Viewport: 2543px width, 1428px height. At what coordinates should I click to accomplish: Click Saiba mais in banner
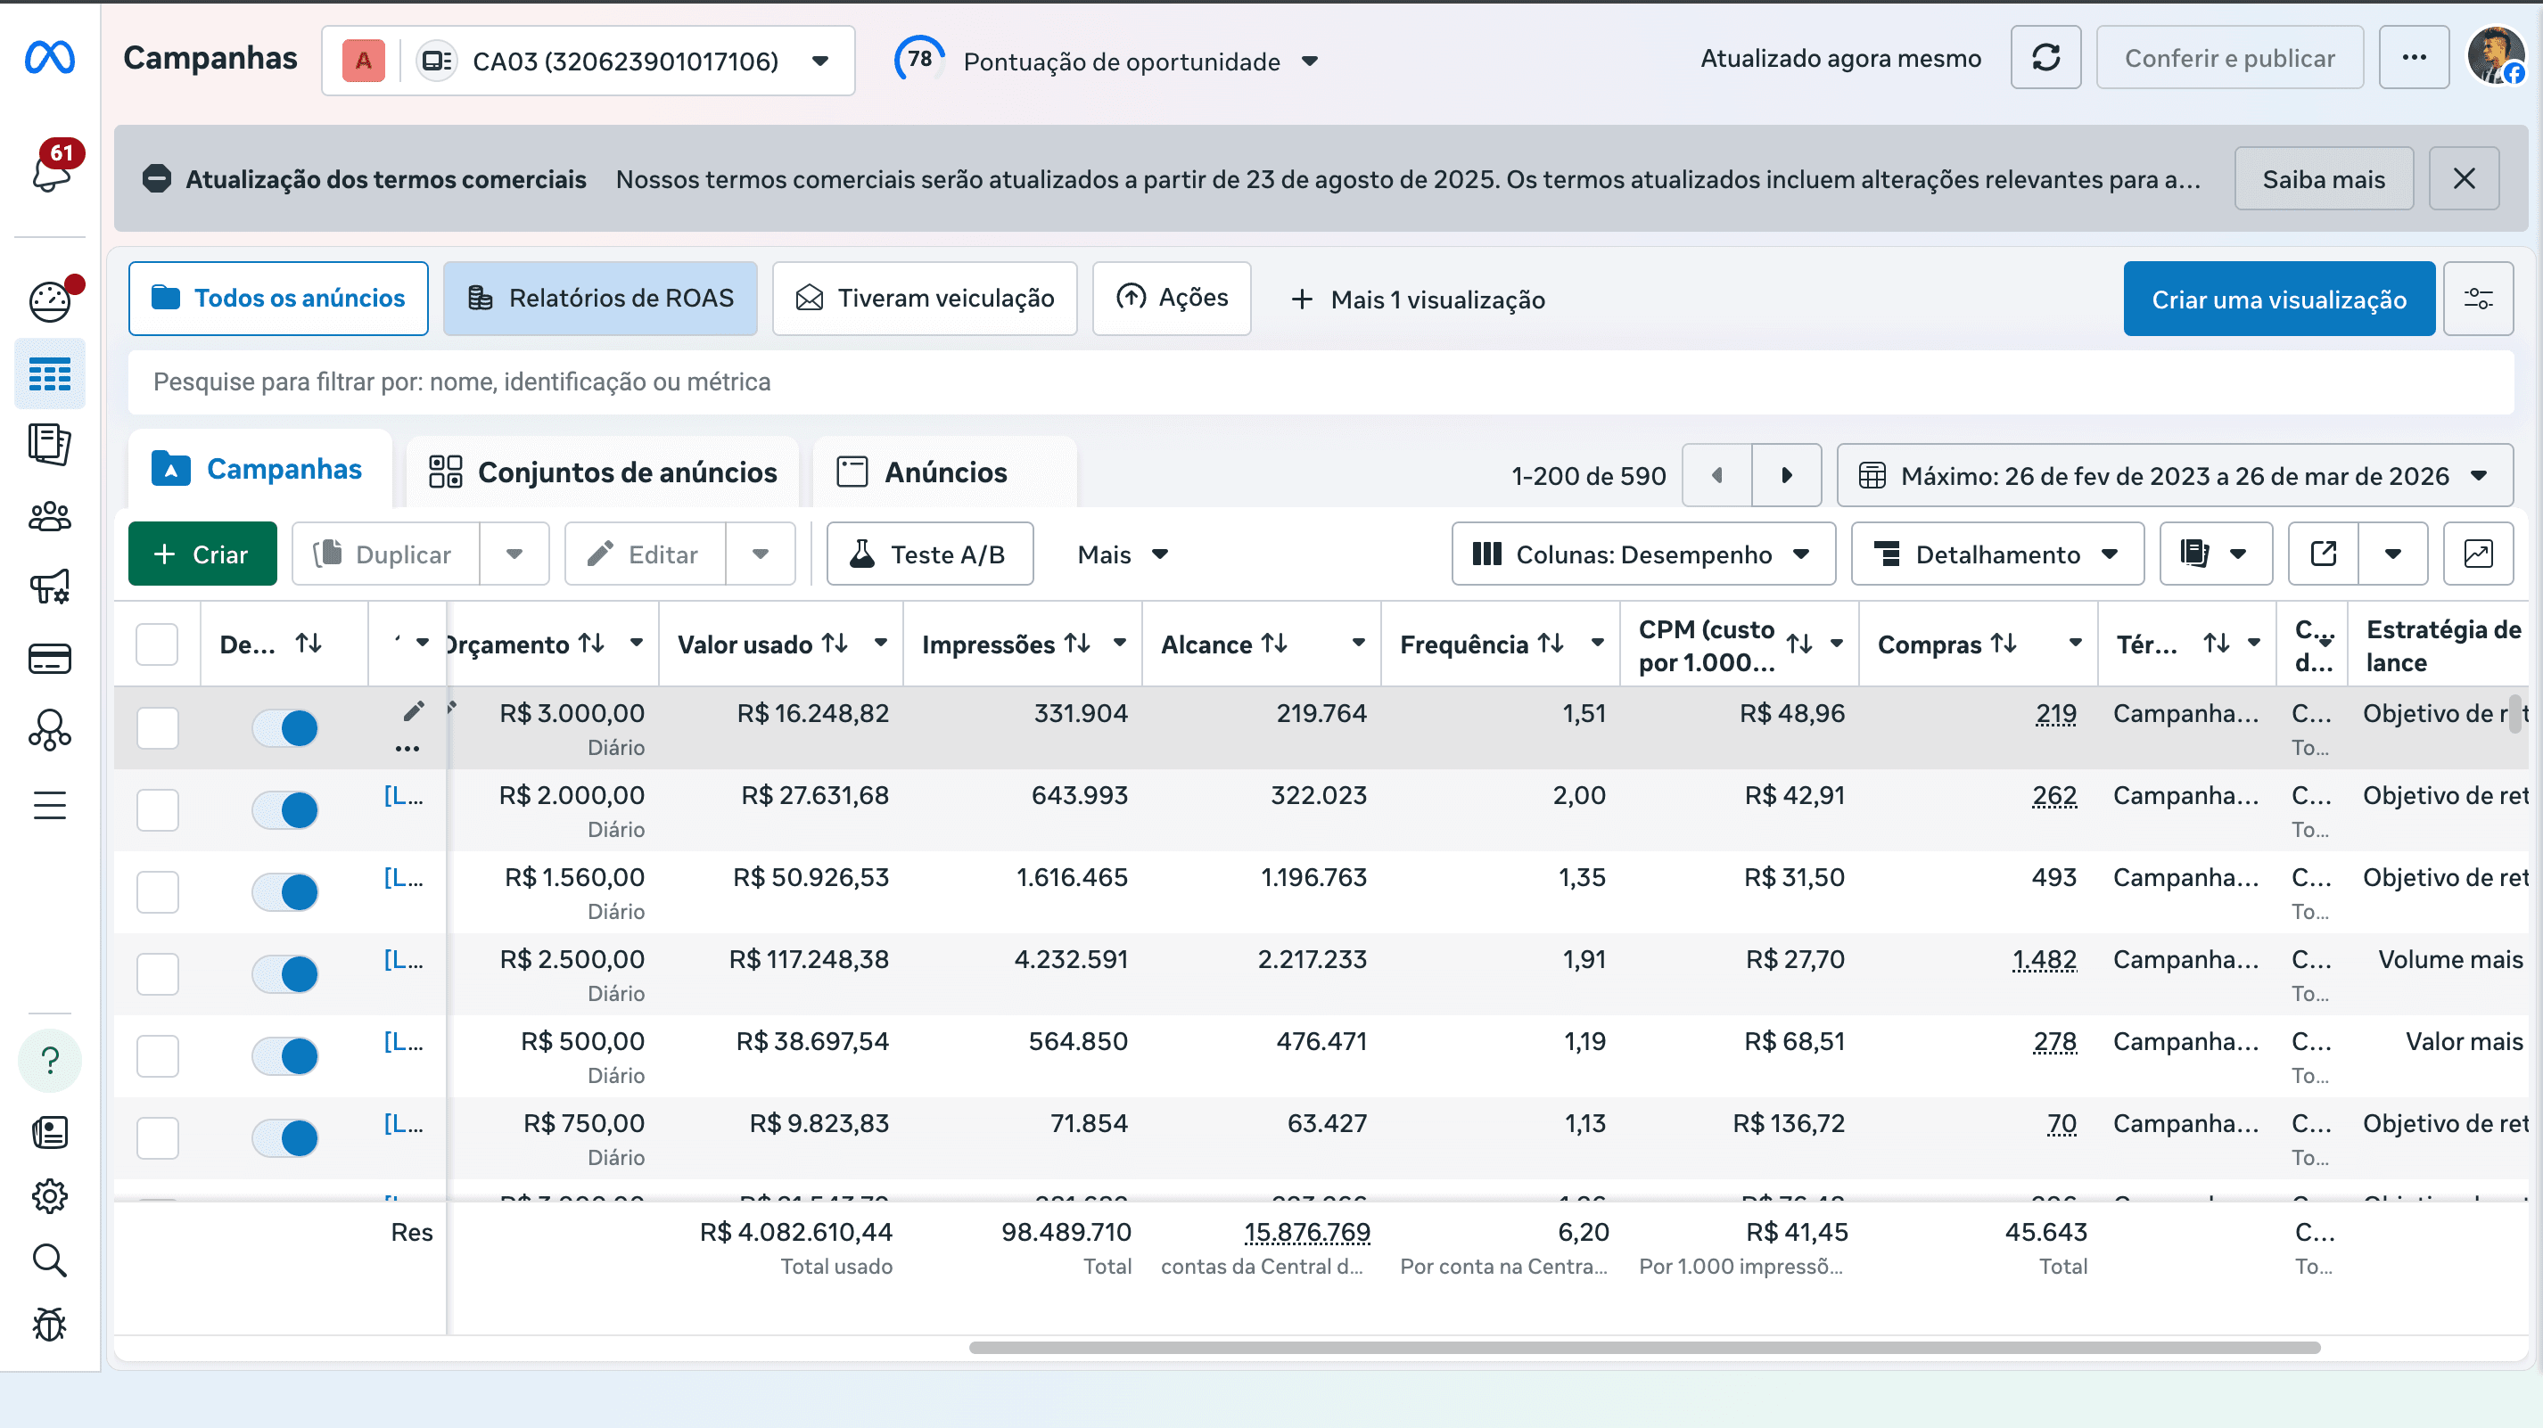point(2324,178)
